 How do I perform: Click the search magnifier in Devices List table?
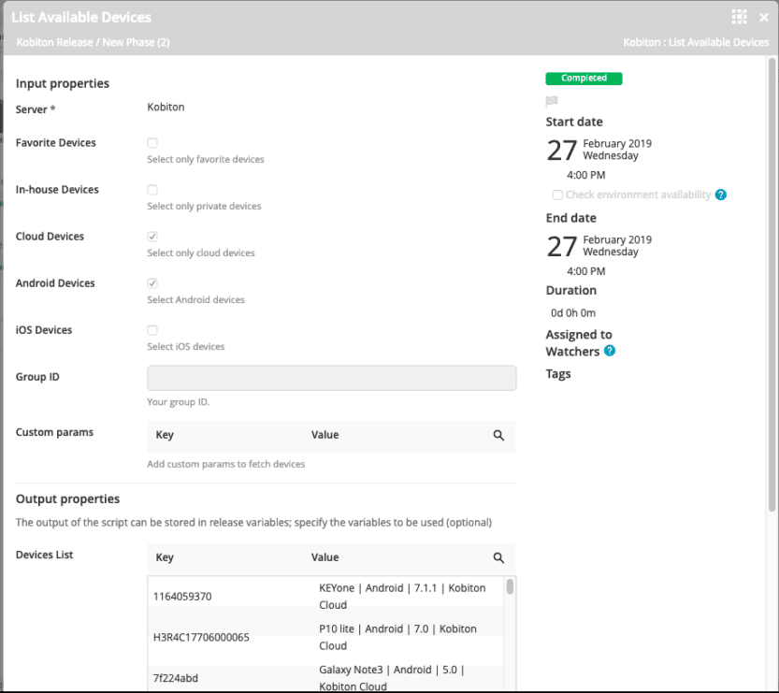498,557
